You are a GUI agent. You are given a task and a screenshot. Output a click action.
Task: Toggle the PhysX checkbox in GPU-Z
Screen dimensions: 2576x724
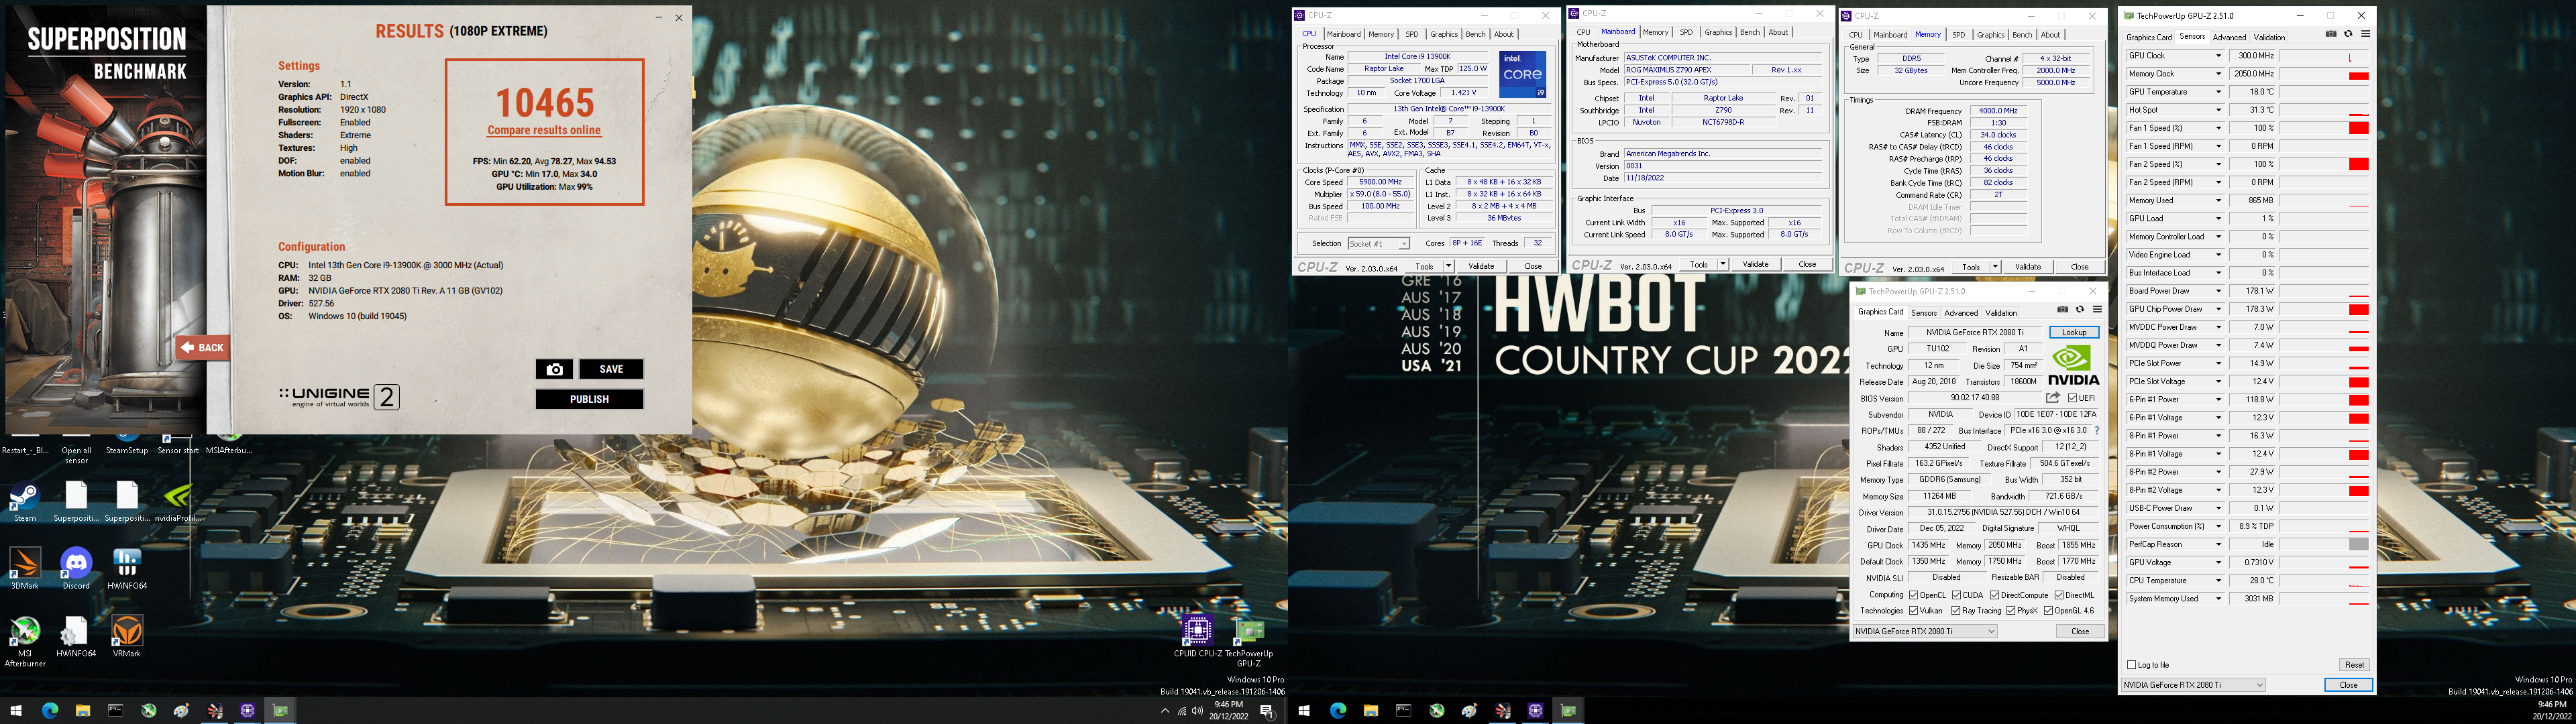pos(2010,611)
